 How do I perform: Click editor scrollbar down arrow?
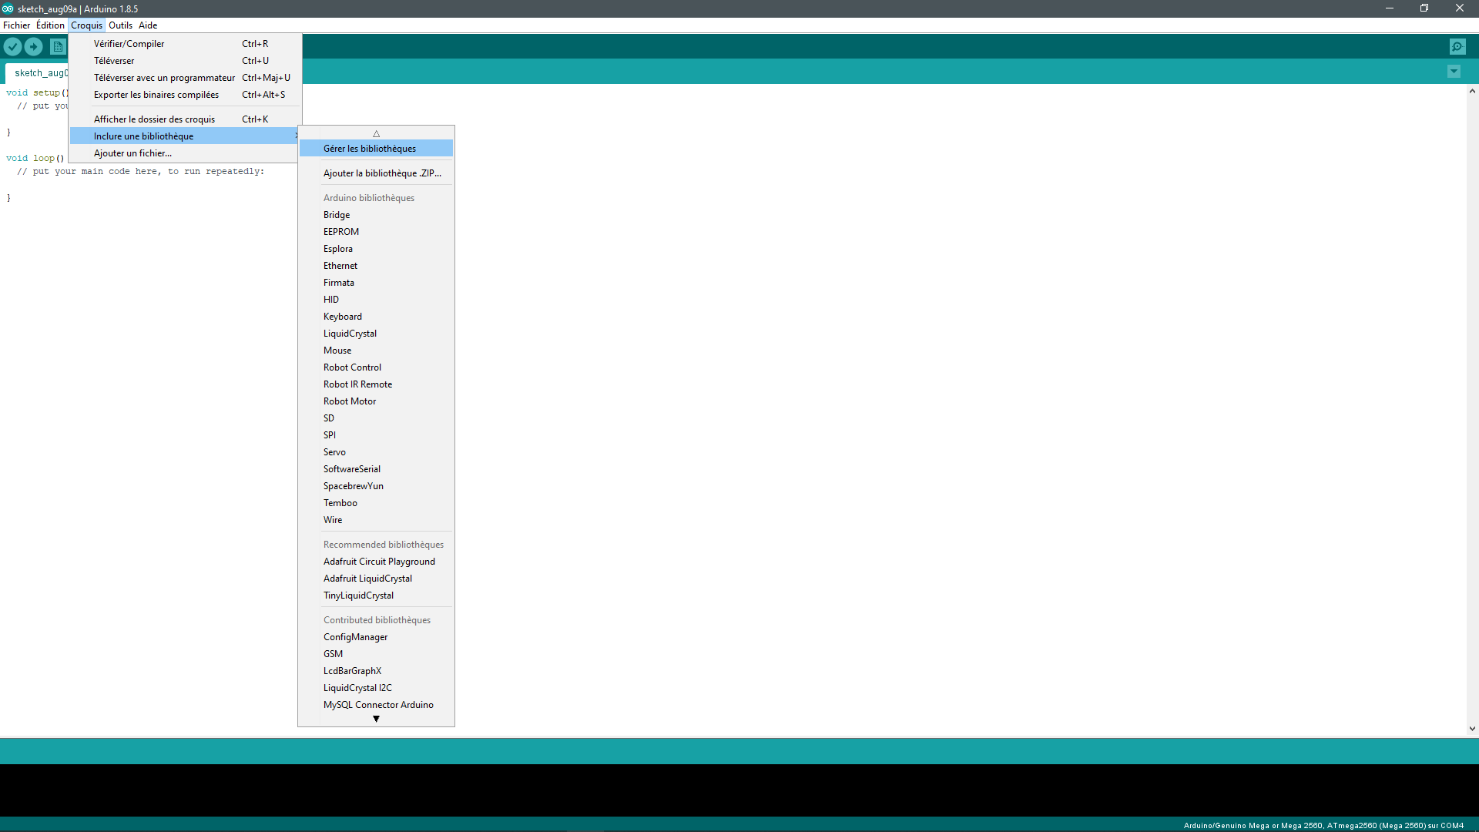[1472, 728]
